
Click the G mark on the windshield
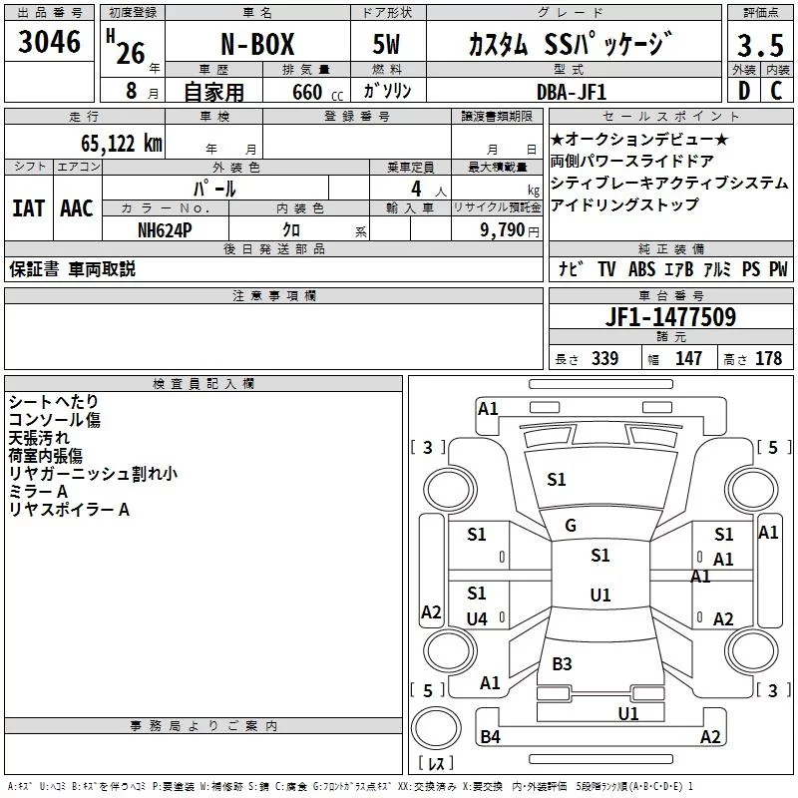tap(571, 526)
